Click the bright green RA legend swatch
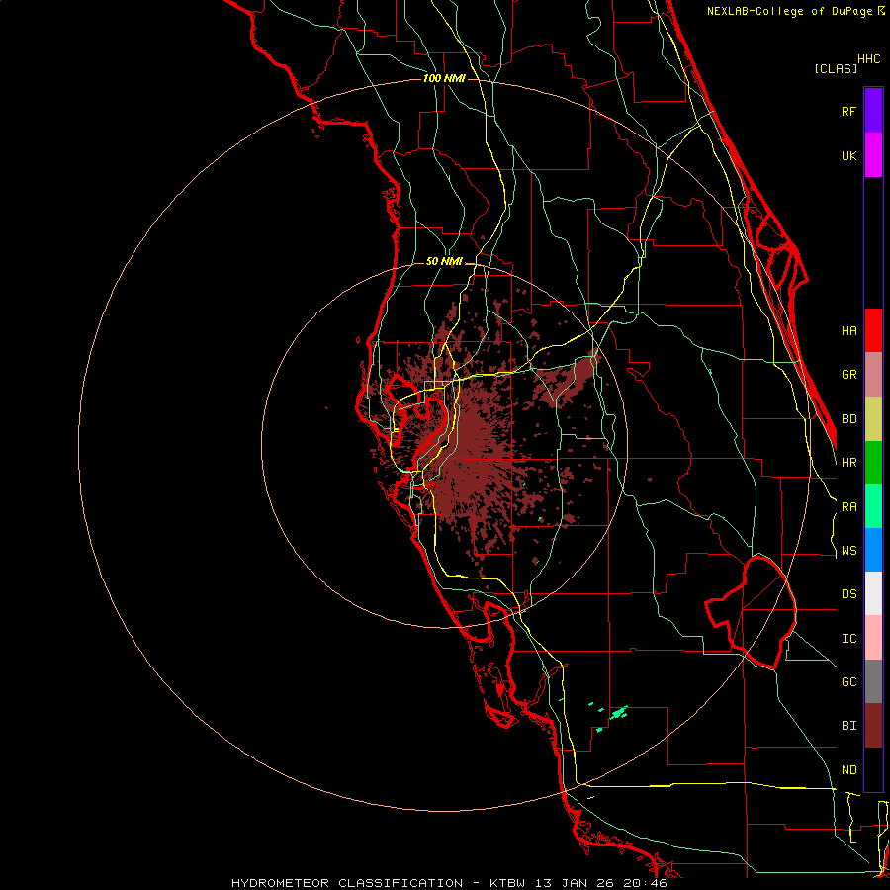The image size is (890, 890). point(873,506)
